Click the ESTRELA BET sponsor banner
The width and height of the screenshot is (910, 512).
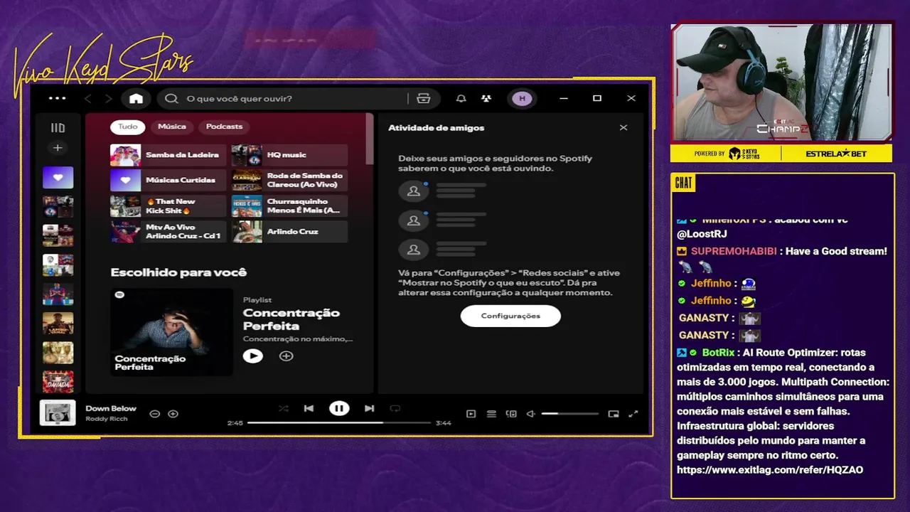point(837,154)
